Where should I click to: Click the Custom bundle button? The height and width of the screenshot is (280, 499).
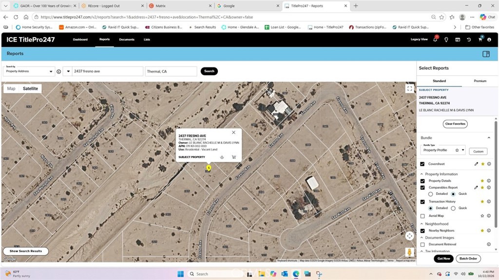click(478, 151)
